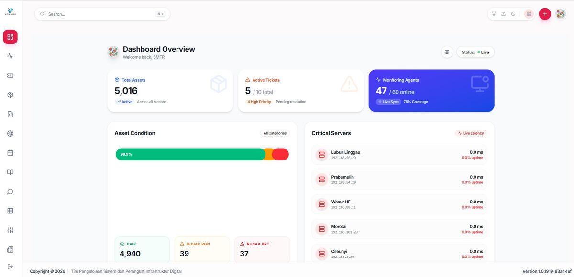Click the red plus add button
The width and height of the screenshot is (574, 277).
tap(545, 14)
